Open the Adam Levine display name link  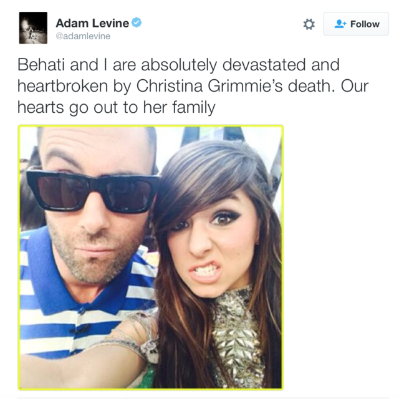click(92, 23)
